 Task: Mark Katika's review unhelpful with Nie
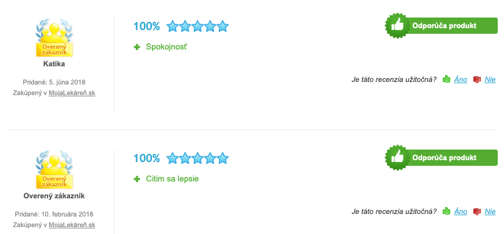click(x=490, y=79)
